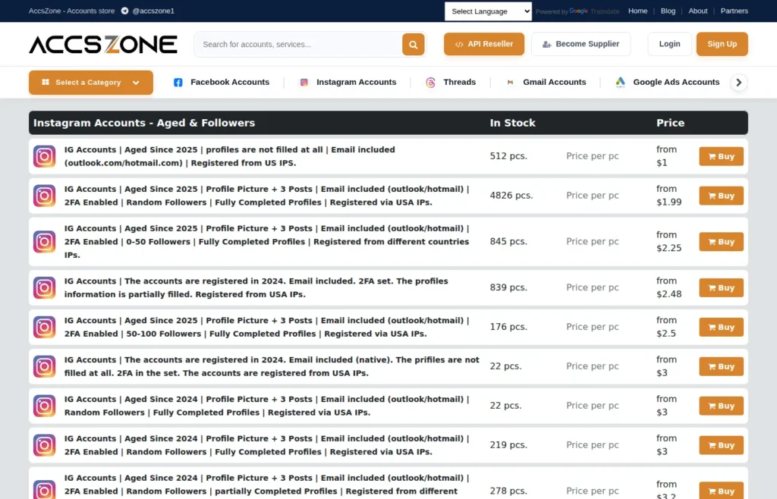This screenshot has width=777, height=499.
Task: Expand the Select a Category dropdown
Action: pyautogui.click(x=91, y=83)
